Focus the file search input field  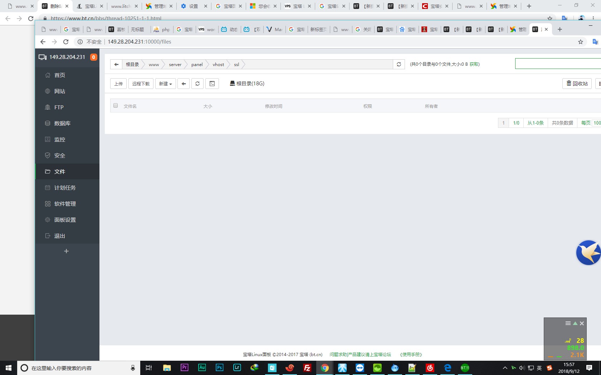click(x=558, y=64)
